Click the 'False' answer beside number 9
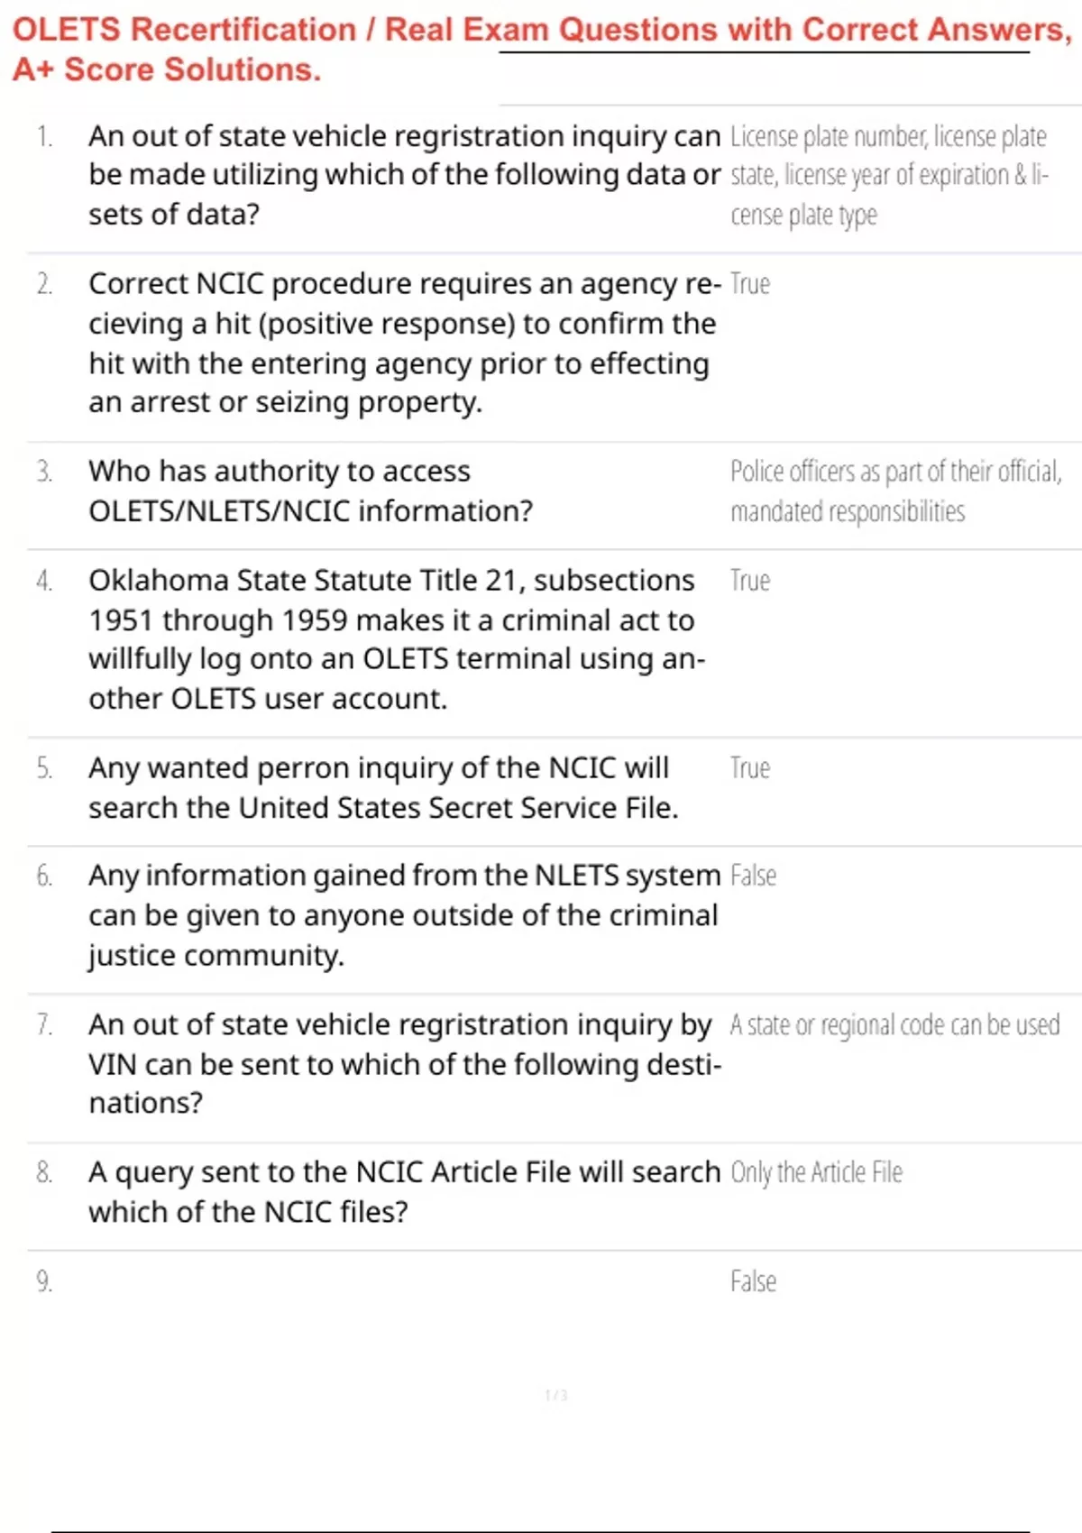This screenshot has width=1082, height=1533. click(x=753, y=1281)
